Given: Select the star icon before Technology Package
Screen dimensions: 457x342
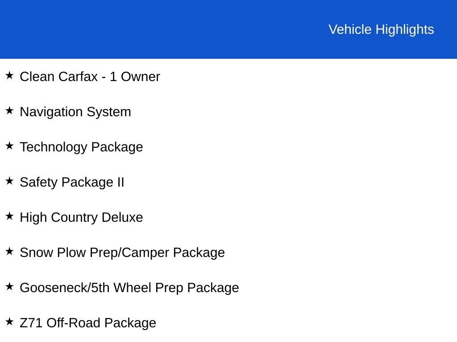Looking at the screenshot, I should click(x=9, y=146).
